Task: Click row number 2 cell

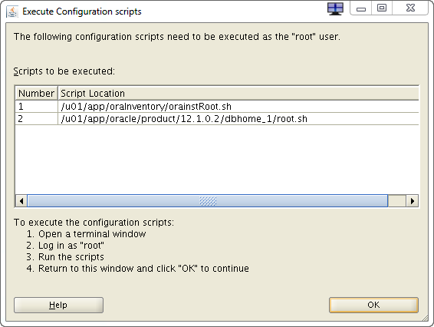Action: (36, 119)
